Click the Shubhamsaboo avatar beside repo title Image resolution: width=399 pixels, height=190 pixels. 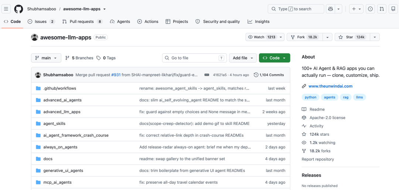(x=35, y=37)
